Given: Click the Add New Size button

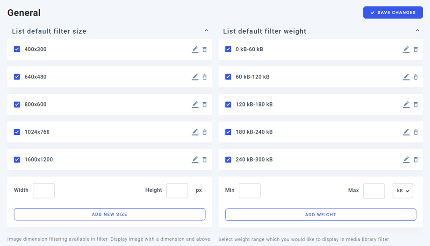Looking at the screenshot, I should [110, 214].
